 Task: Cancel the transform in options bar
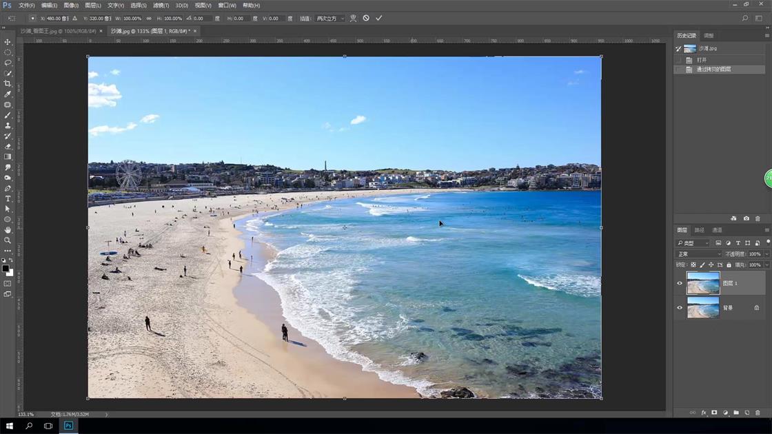(366, 19)
